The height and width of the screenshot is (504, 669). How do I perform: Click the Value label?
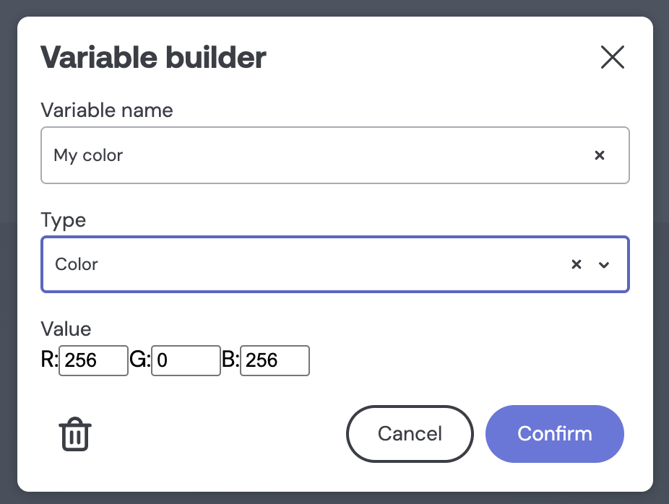point(66,329)
